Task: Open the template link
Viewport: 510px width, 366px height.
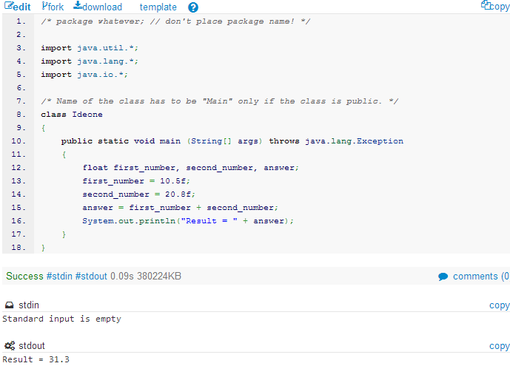Action: pos(158,7)
